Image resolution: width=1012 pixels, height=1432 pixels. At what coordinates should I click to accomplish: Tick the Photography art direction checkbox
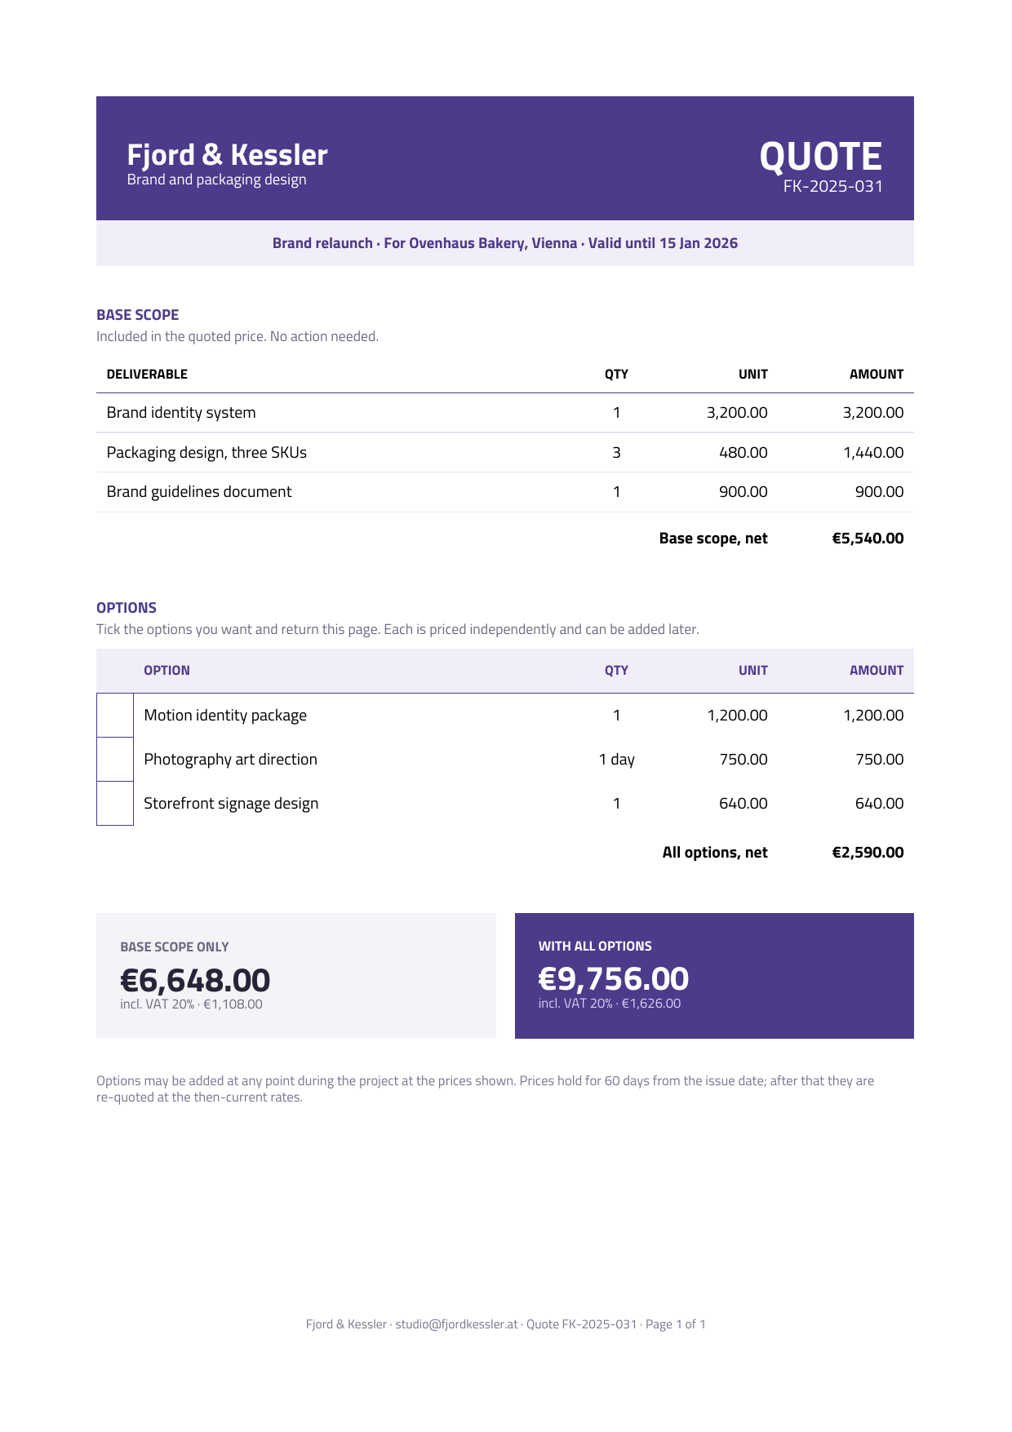115,760
